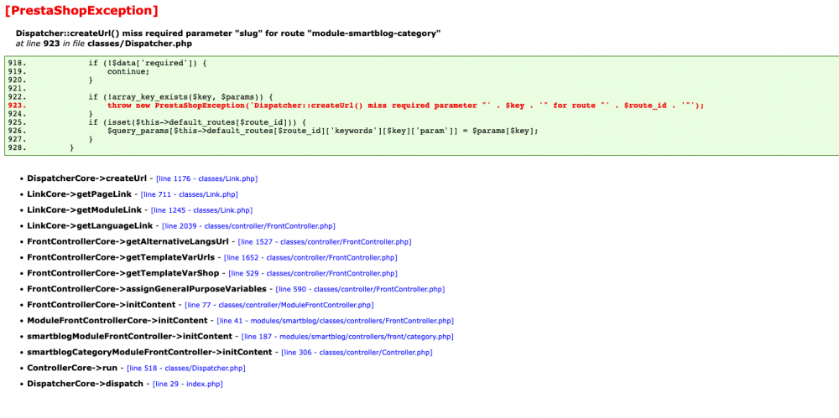Click the red 'throw new PrestaShopException' code line
The height and width of the screenshot is (418, 839).
point(405,106)
